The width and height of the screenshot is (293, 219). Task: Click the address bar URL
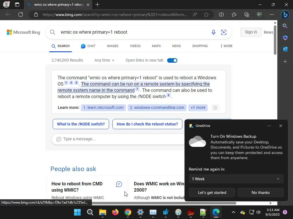point(114,15)
